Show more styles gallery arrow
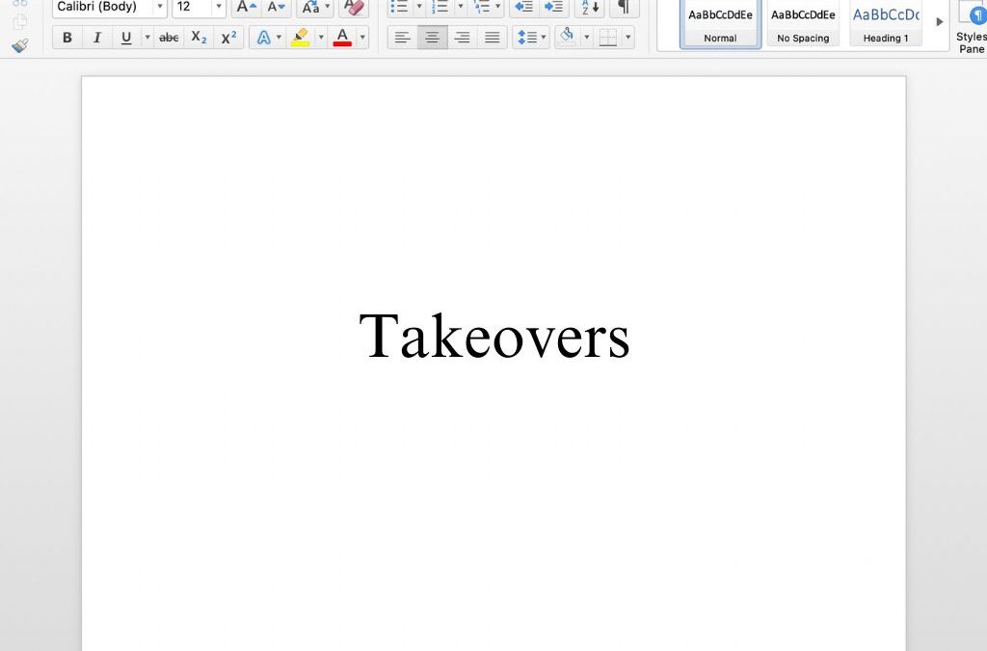 click(x=939, y=22)
